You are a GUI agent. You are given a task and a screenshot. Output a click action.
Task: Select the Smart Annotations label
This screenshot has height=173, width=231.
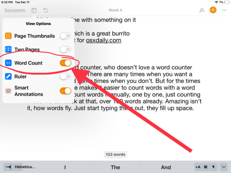[29, 91]
